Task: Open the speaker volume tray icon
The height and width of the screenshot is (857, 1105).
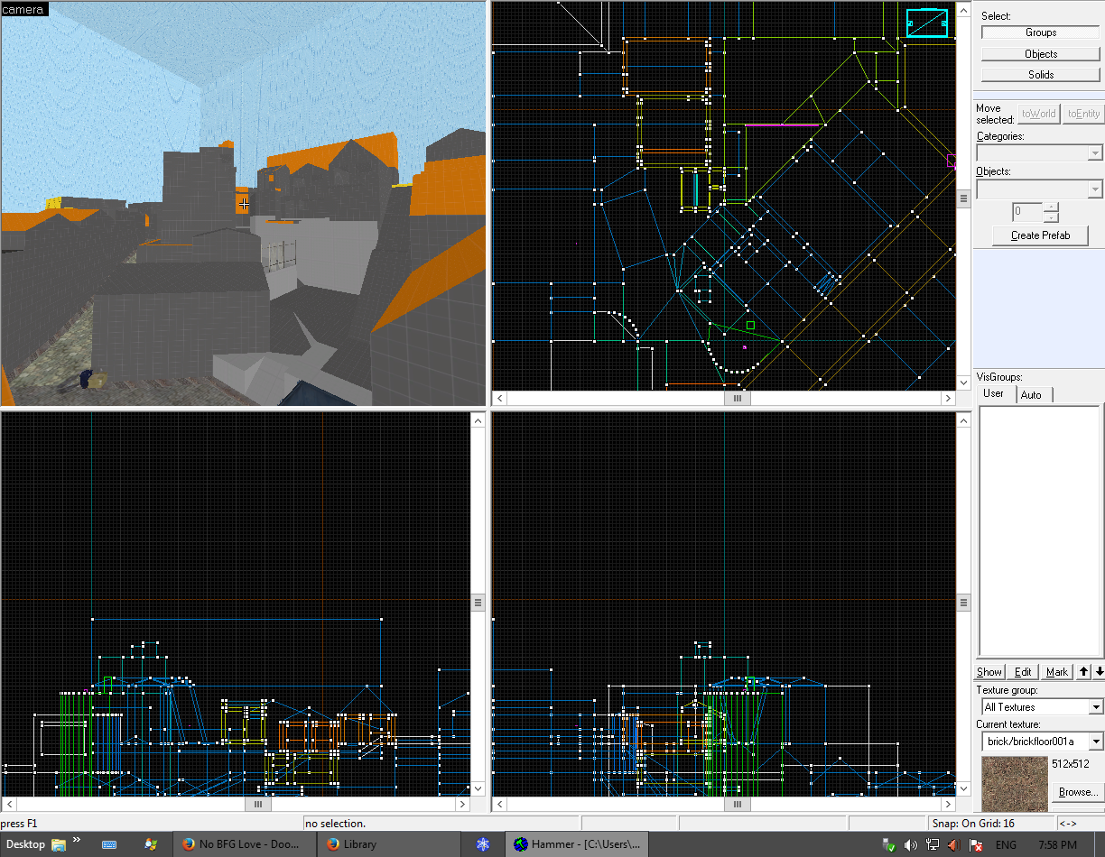Action: pyautogui.click(x=911, y=845)
